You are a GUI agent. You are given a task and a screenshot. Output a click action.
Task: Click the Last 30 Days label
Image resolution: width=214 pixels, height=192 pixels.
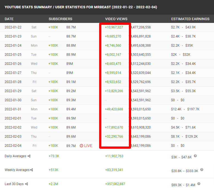(x=14, y=184)
